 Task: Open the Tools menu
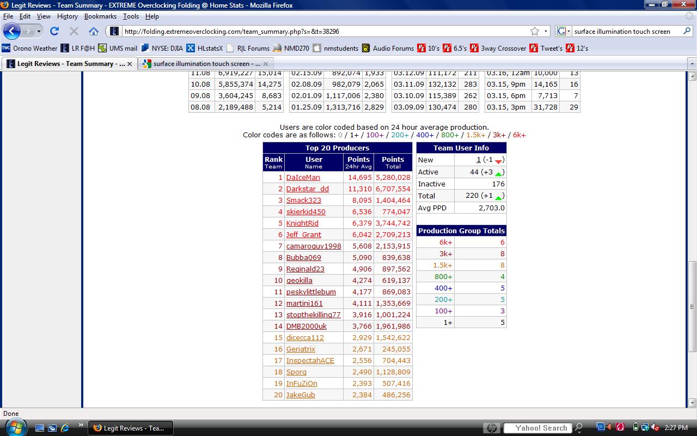131,16
